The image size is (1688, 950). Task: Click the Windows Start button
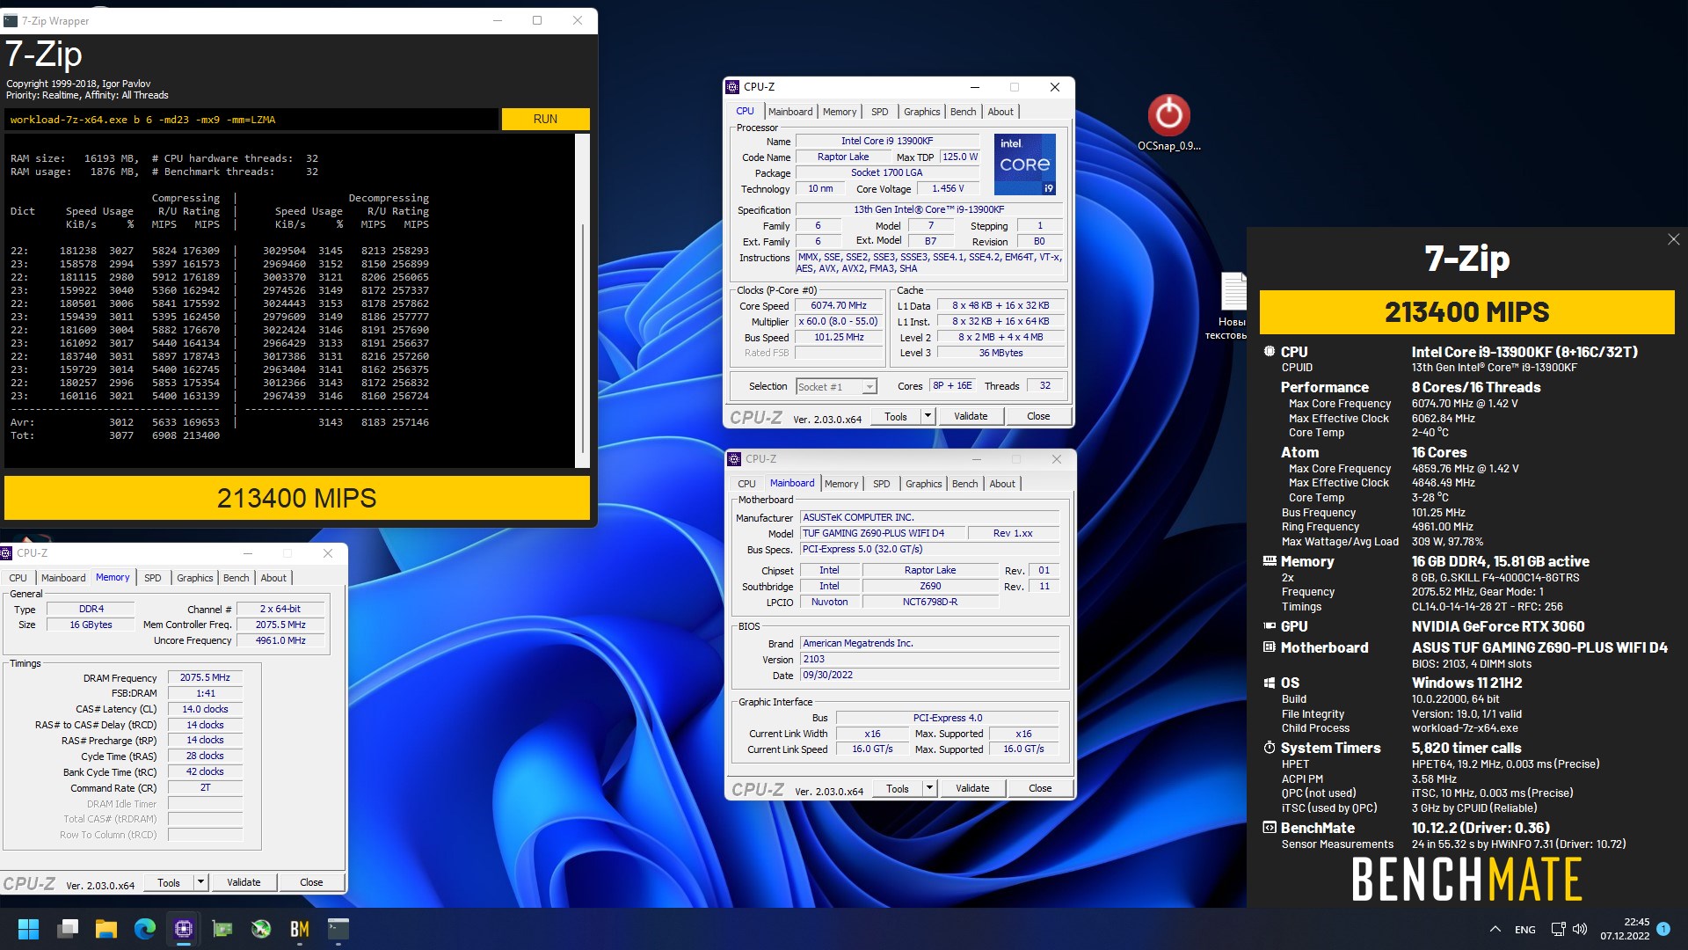(29, 929)
